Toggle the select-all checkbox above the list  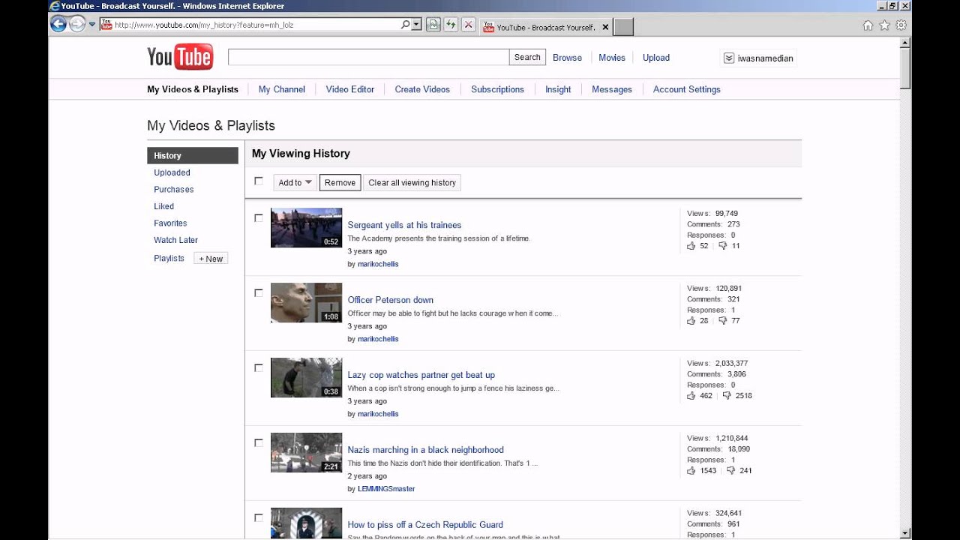coord(259,181)
